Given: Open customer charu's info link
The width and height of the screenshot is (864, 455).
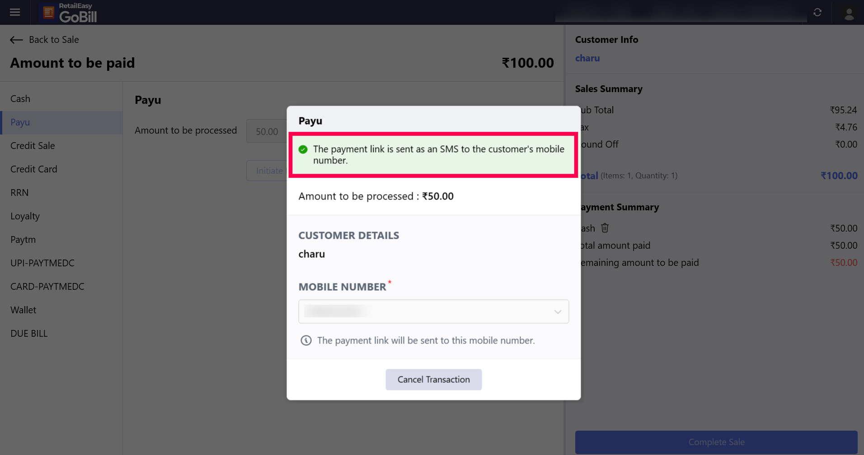Looking at the screenshot, I should click(587, 58).
